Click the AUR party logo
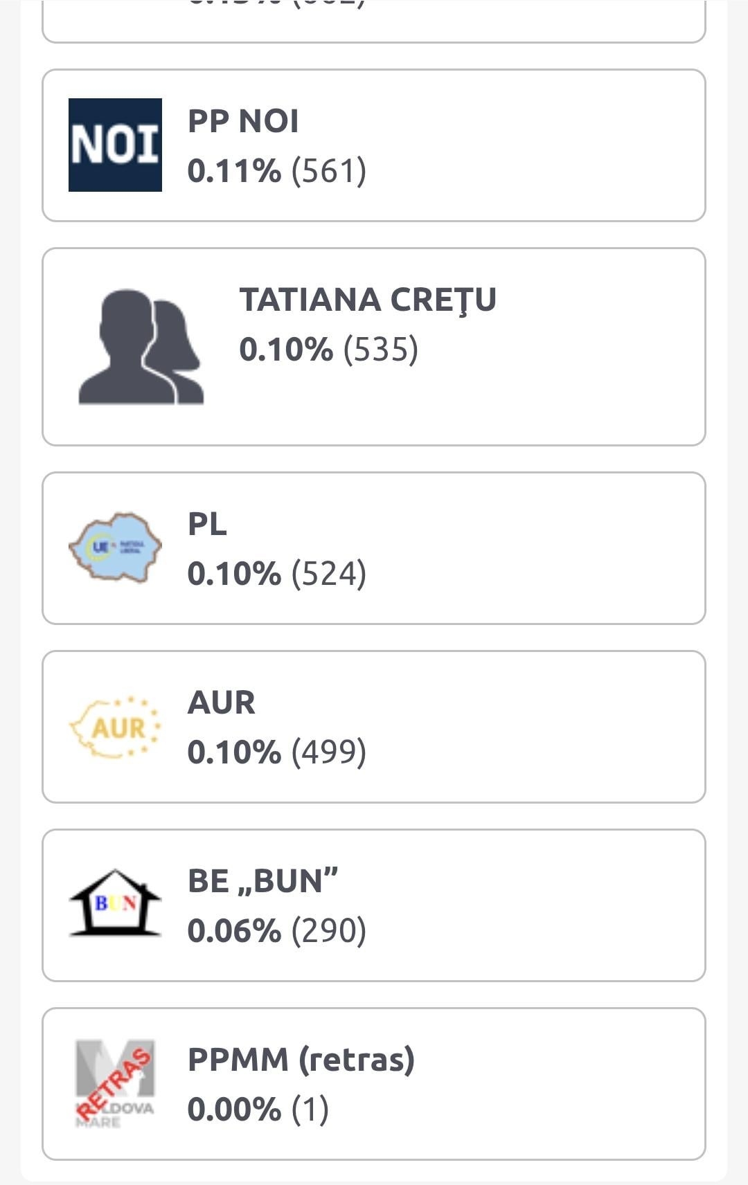748x1185 pixels. tap(115, 727)
